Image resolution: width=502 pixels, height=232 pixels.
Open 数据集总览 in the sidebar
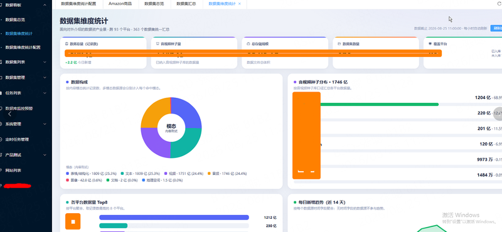pos(15,19)
